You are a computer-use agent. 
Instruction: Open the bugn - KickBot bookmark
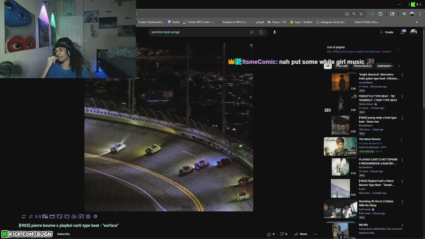click(301, 22)
